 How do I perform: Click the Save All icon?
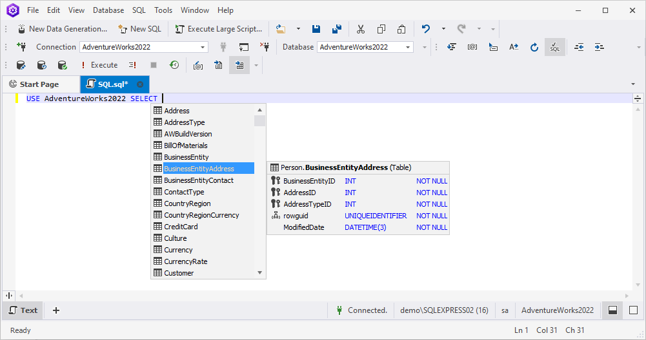tap(337, 29)
